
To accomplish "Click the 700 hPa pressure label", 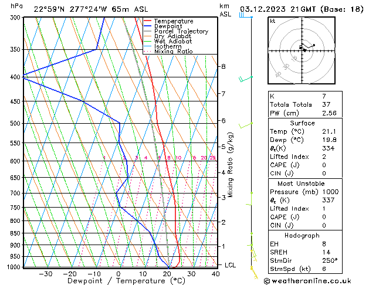I will point(16,194).
